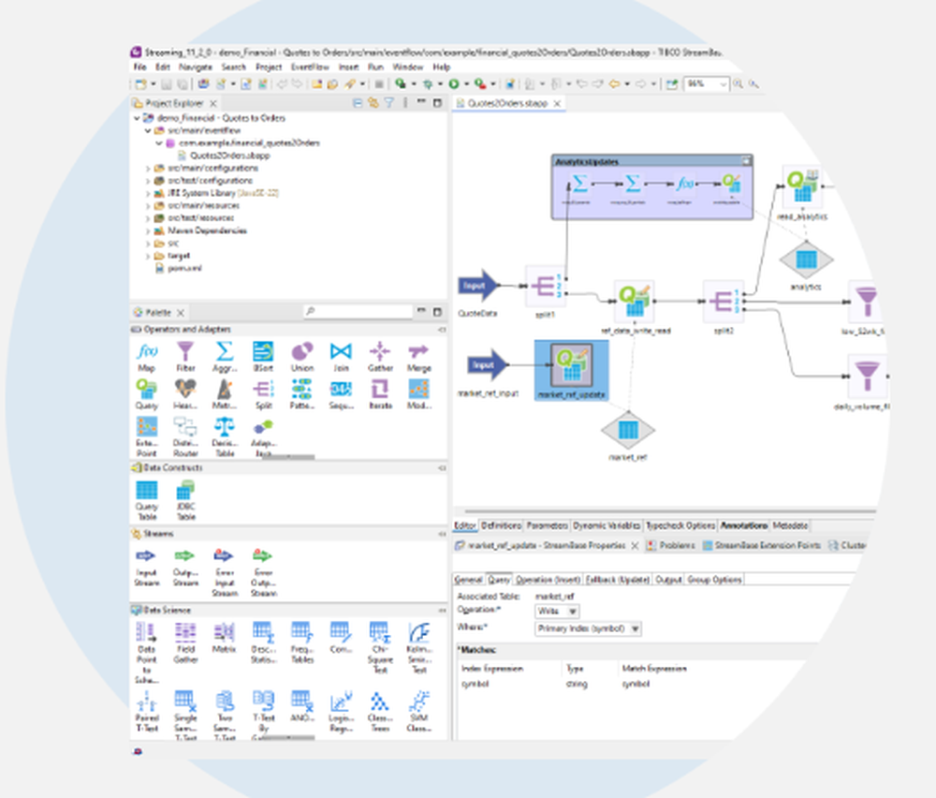Screen dimensions: 936x798
Task: Expand the src/main/configurations folder
Action: pos(148,169)
